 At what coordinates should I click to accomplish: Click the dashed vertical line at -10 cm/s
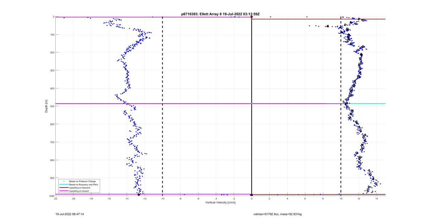click(x=163, y=106)
